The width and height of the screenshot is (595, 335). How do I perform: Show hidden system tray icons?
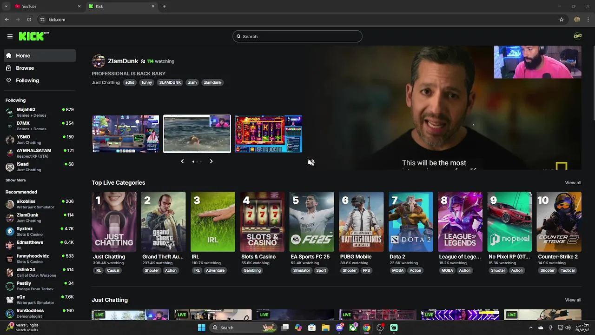click(x=530, y=328)
